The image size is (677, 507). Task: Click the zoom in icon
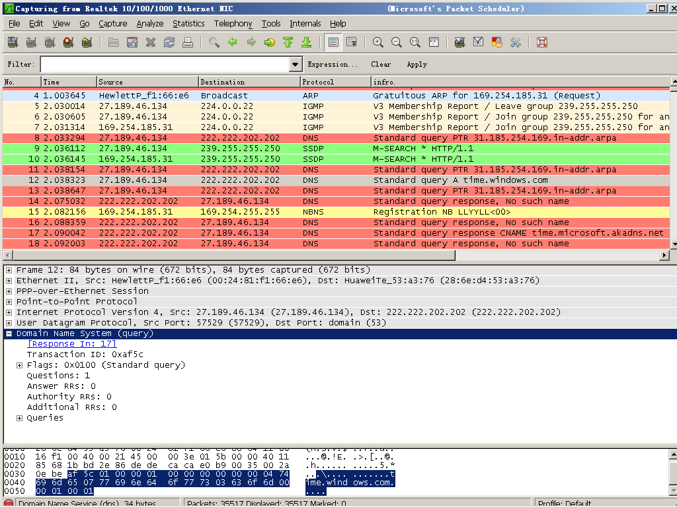(x=378, y=42)
